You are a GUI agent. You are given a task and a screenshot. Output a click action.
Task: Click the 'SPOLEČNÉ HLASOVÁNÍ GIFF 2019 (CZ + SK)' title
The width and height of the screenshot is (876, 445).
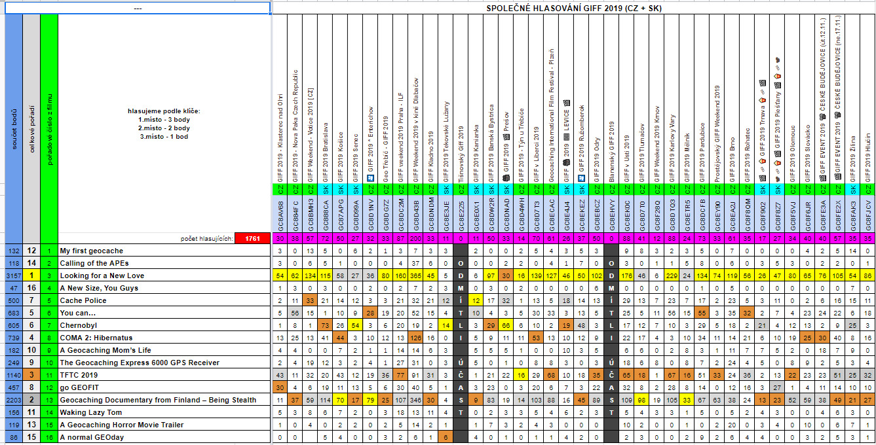(x=573, y=9)
